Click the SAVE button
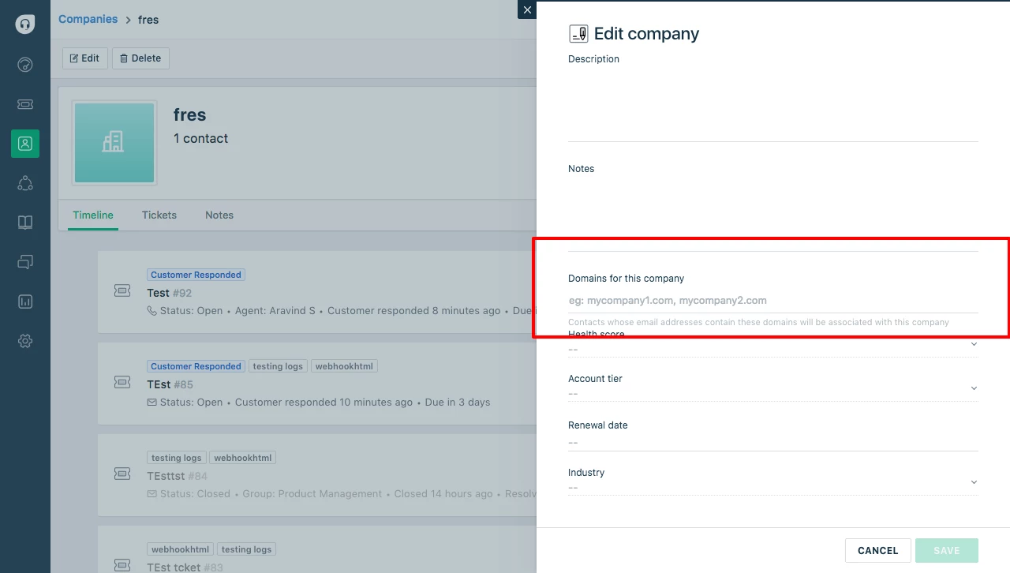 tap(947, 550)
